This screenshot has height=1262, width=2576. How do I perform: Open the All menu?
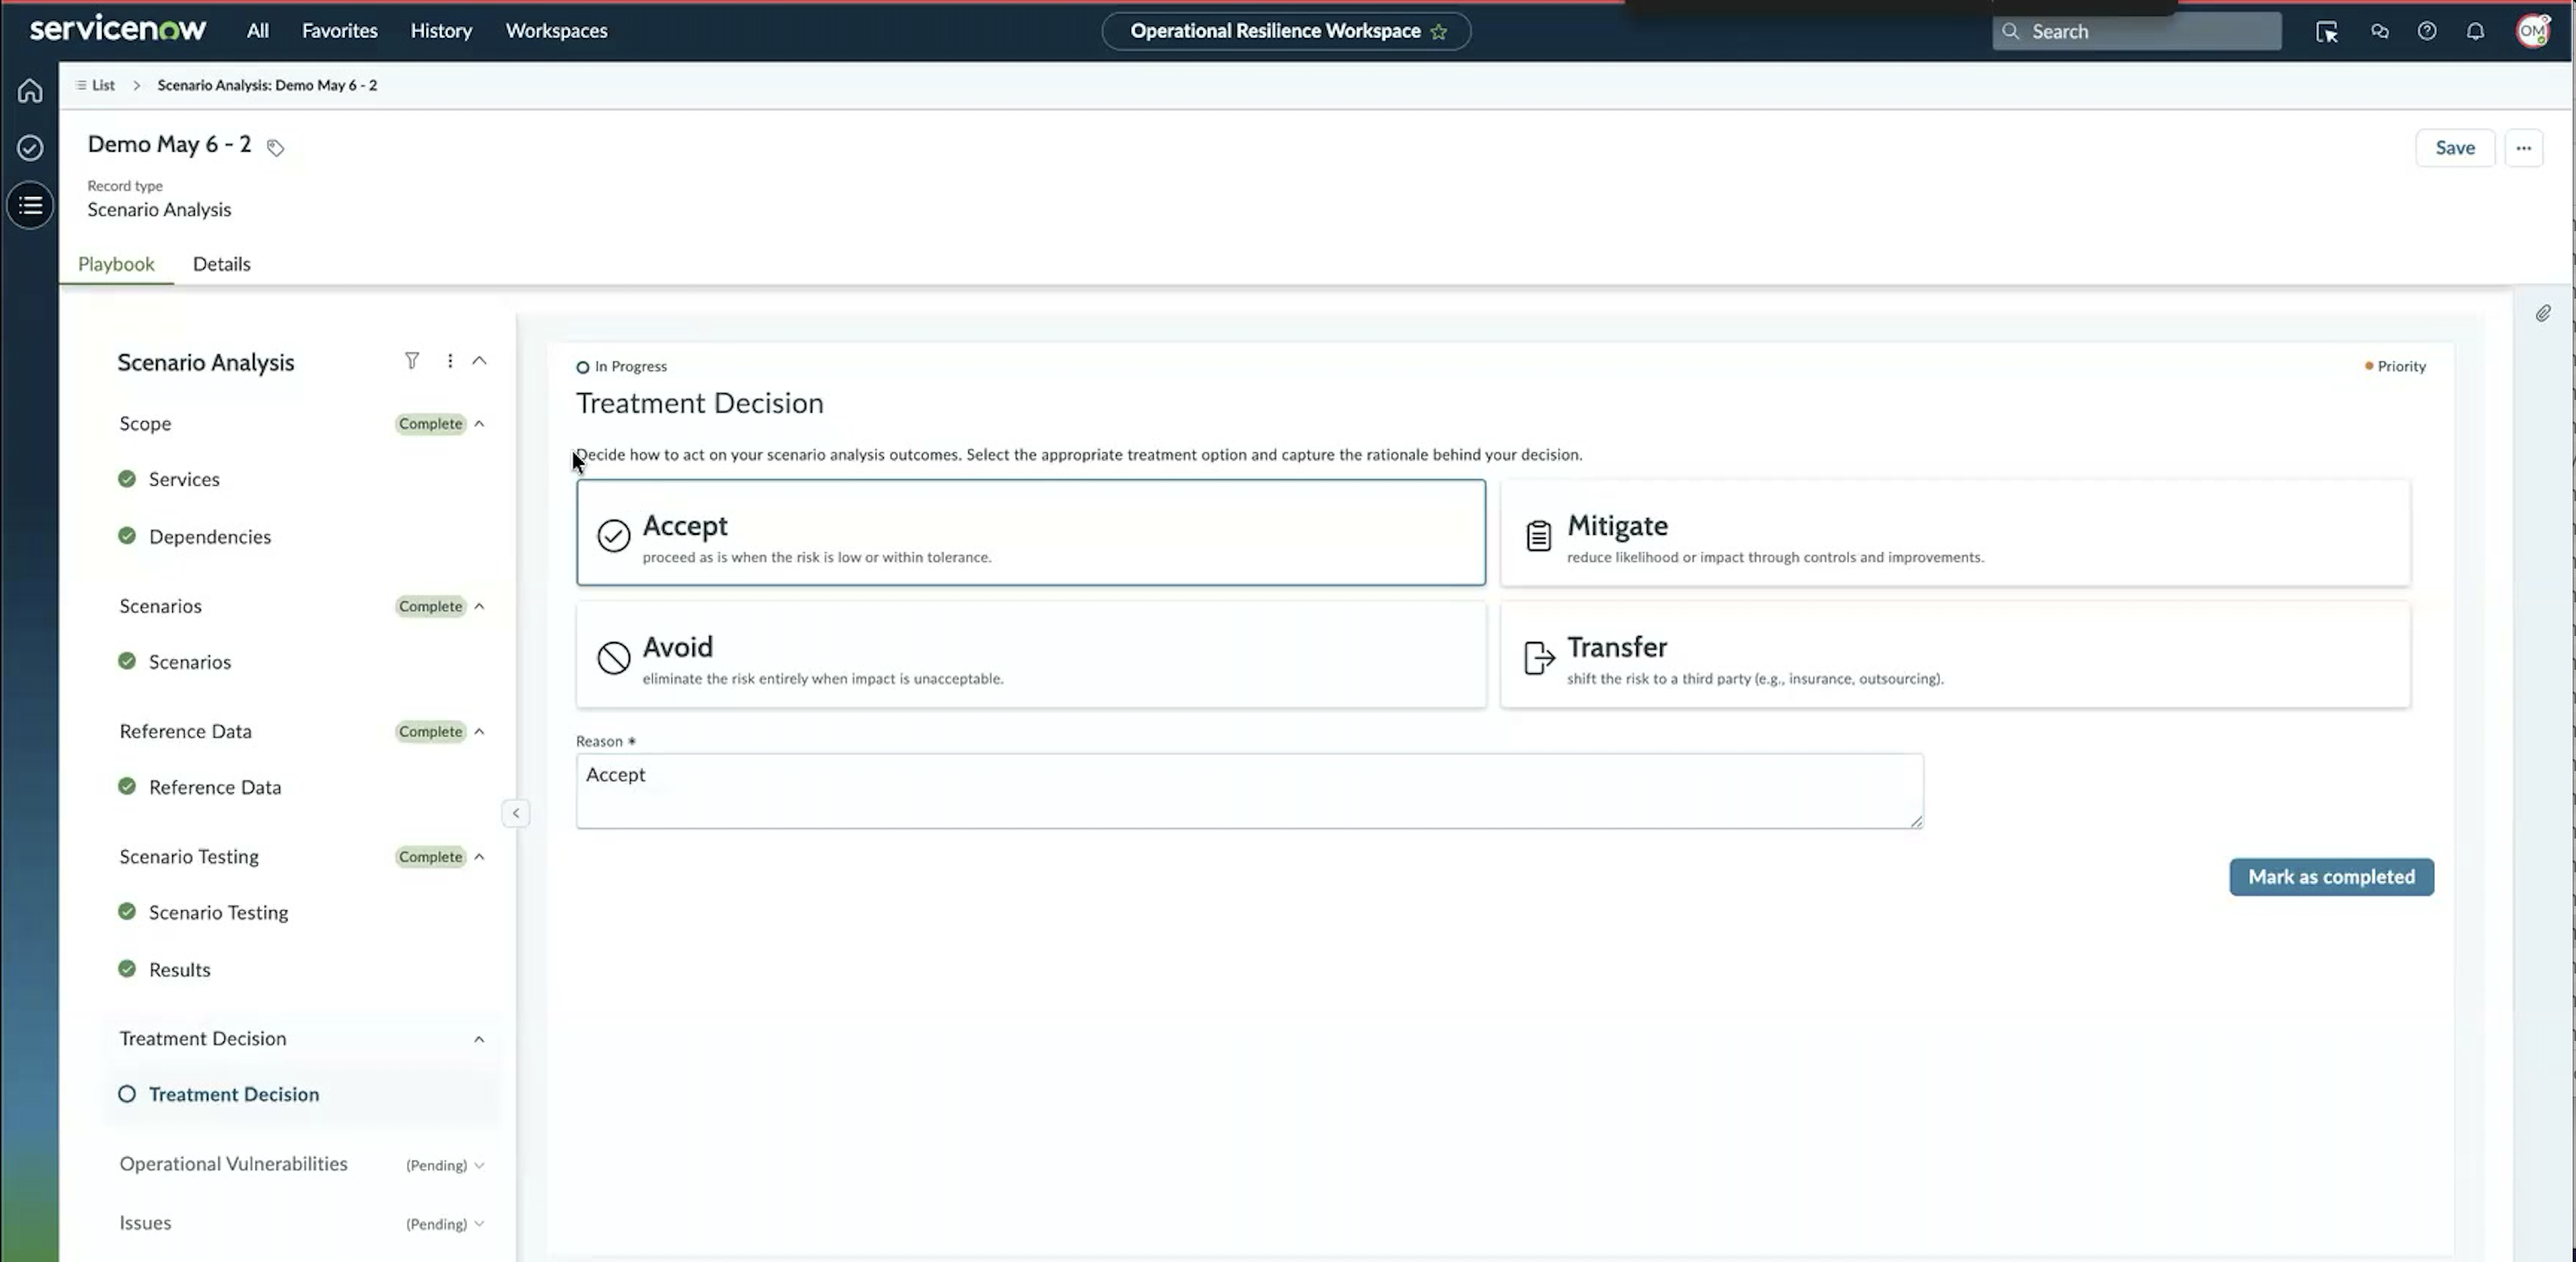[258, 31]
